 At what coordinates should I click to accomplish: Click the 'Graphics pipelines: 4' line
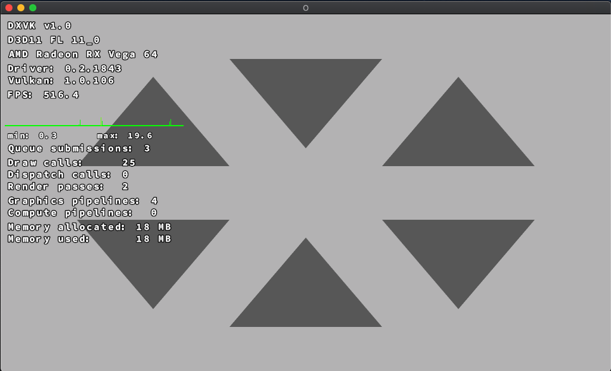coord(83,201)
